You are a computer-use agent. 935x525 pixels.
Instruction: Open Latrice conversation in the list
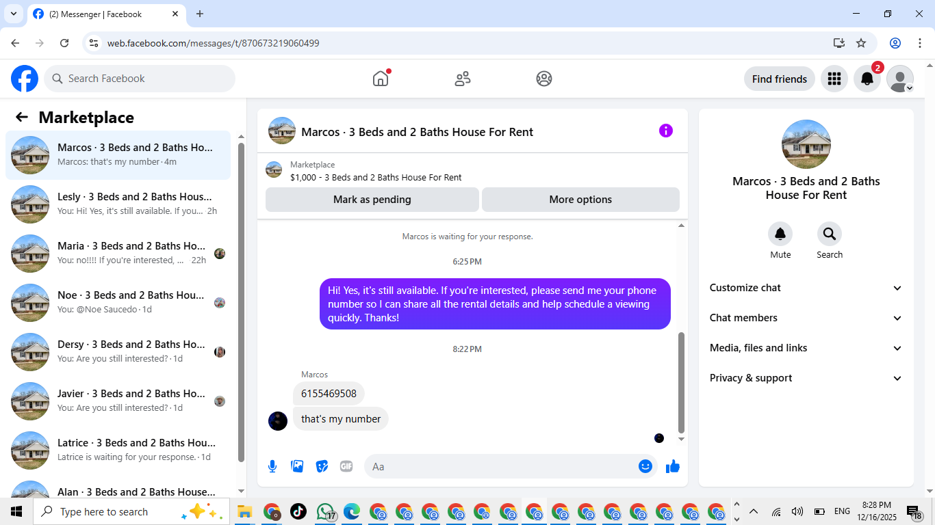[x=118, y=450]
